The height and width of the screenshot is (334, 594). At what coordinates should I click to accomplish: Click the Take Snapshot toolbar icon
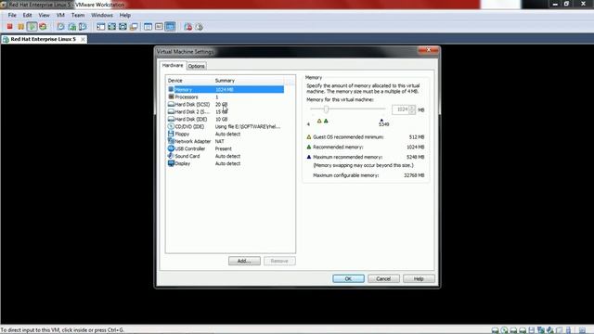tap(60, 27)
